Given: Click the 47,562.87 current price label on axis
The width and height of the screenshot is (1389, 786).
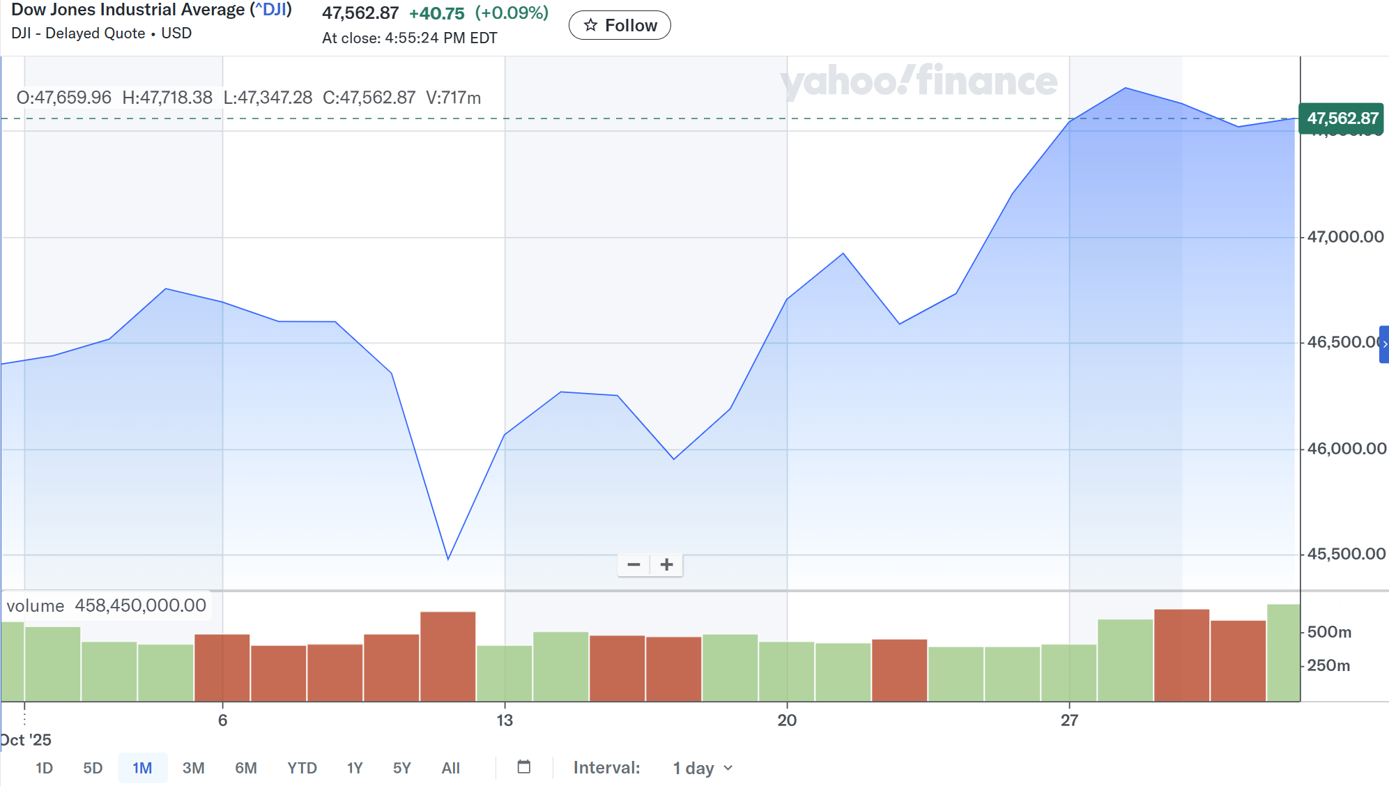Looking at the screenshot, I should pyautogui.click(x=1341, y=118).
